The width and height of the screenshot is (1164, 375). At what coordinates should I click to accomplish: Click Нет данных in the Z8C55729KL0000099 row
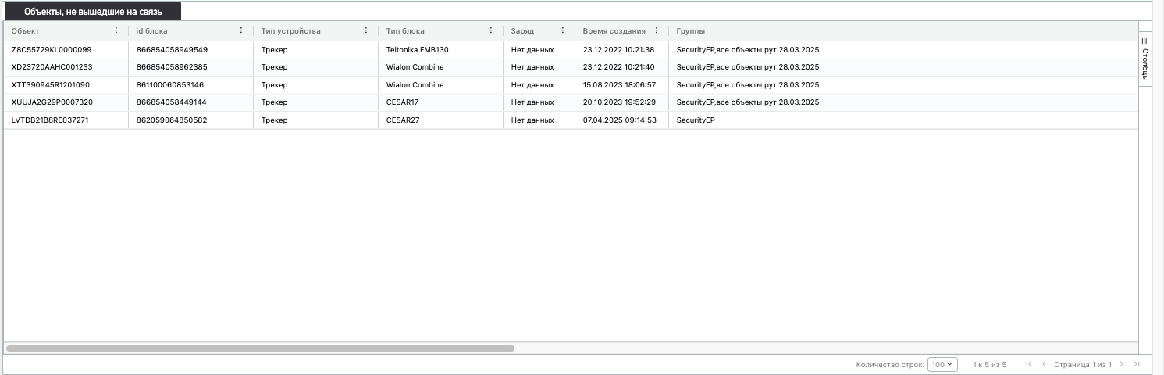click(x=532, y=50)
